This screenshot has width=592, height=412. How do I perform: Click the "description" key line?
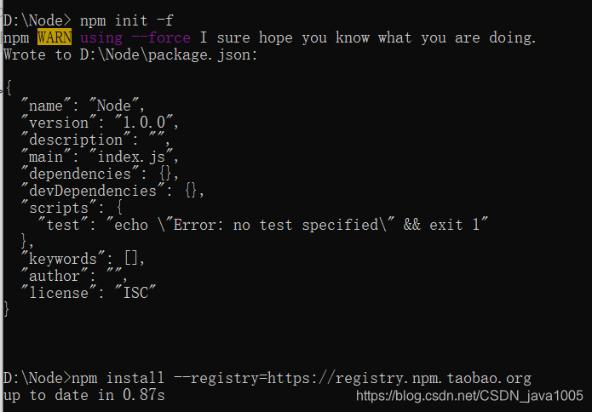pyautogui.click(x=95, y=140)
